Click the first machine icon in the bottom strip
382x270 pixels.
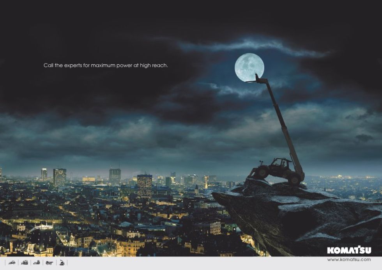(12, 263)
